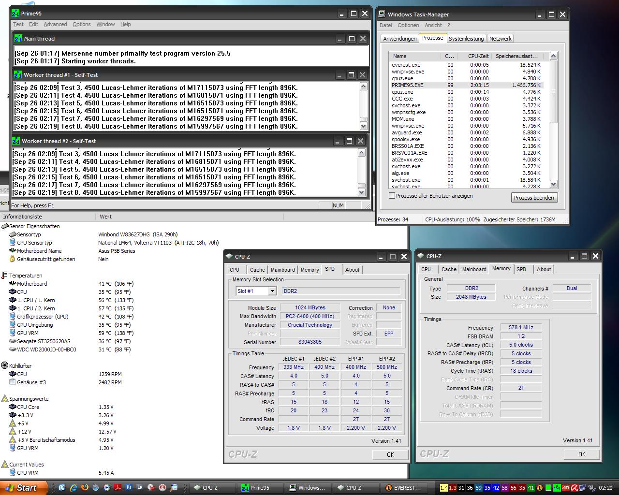Select ati2evxx.exe process row
Screen dimensions: 619x495
coord(467,160)
